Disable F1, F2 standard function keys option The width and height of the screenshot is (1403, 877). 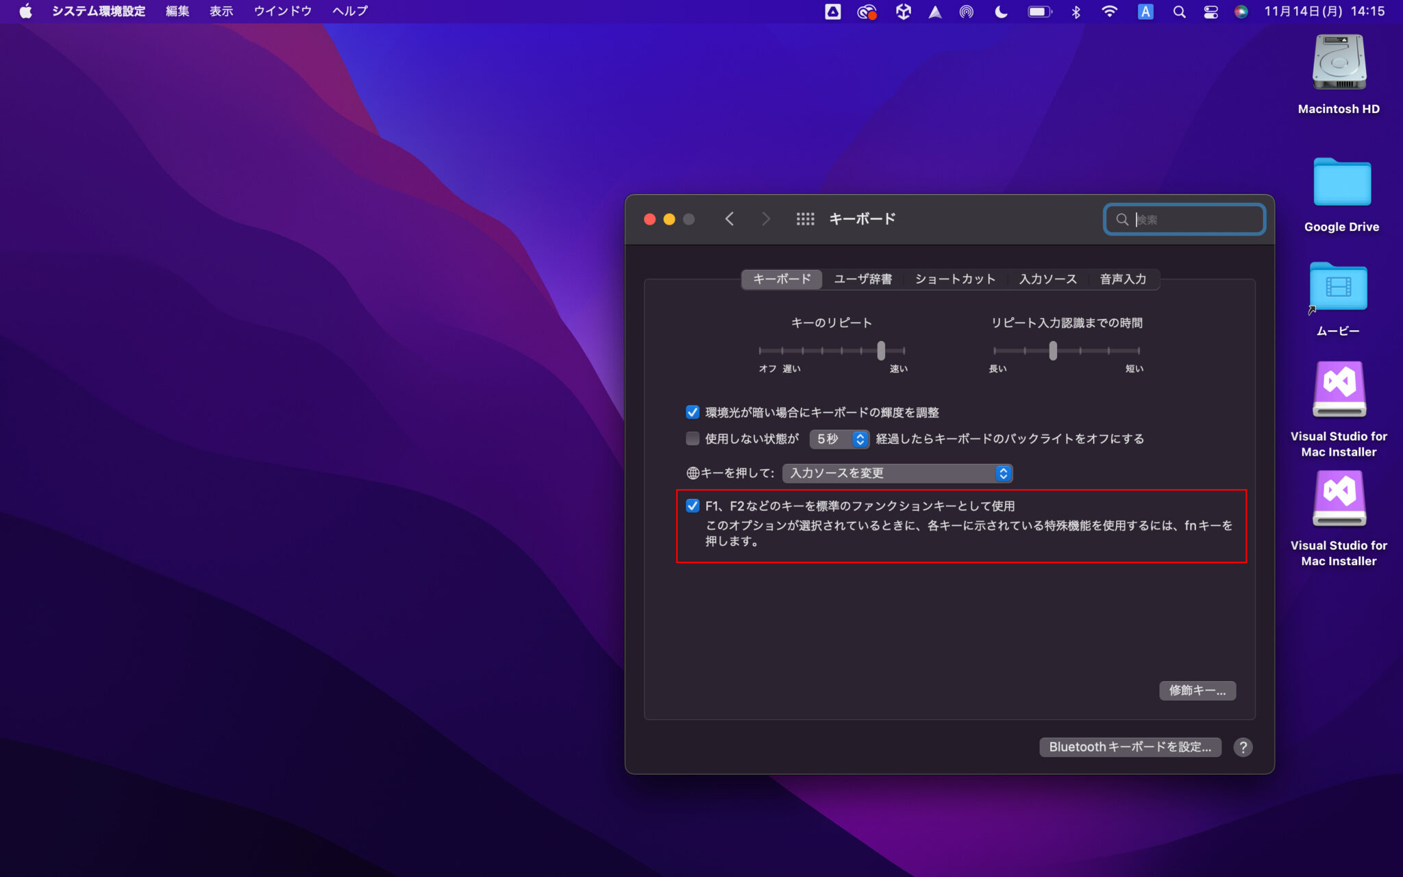tap(693, 506)
